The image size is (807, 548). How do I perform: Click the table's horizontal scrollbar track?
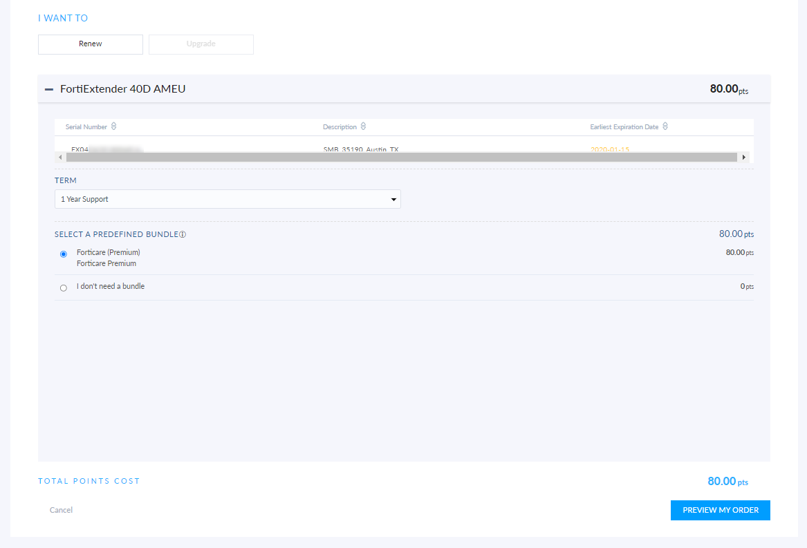tap(402, 157)
